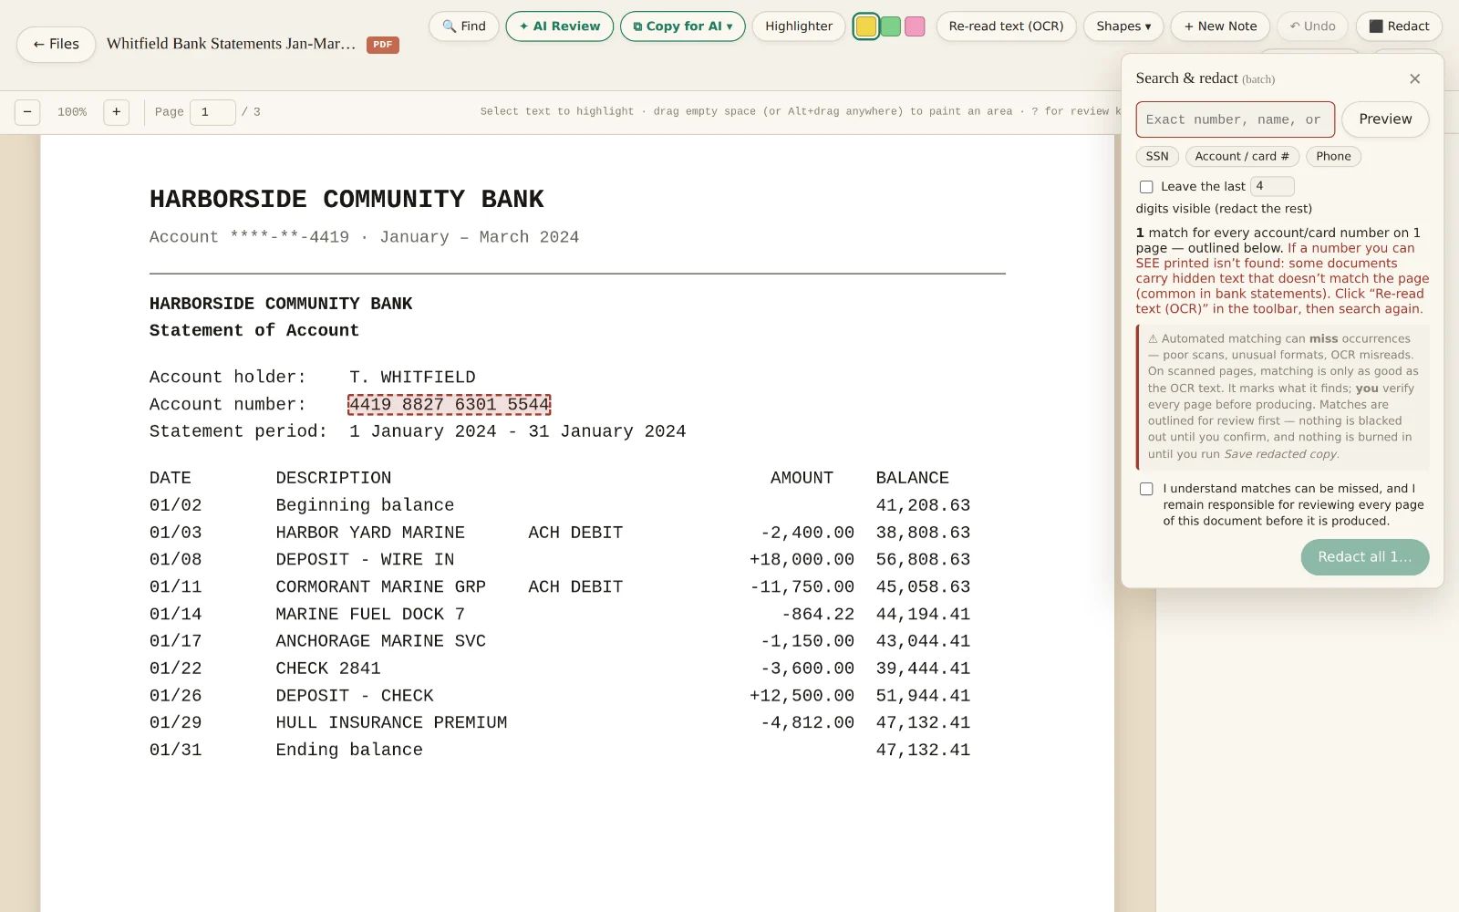
Task: Click the CORMORANT MARINE GRP entry
Action: click(x=381, y=587)
